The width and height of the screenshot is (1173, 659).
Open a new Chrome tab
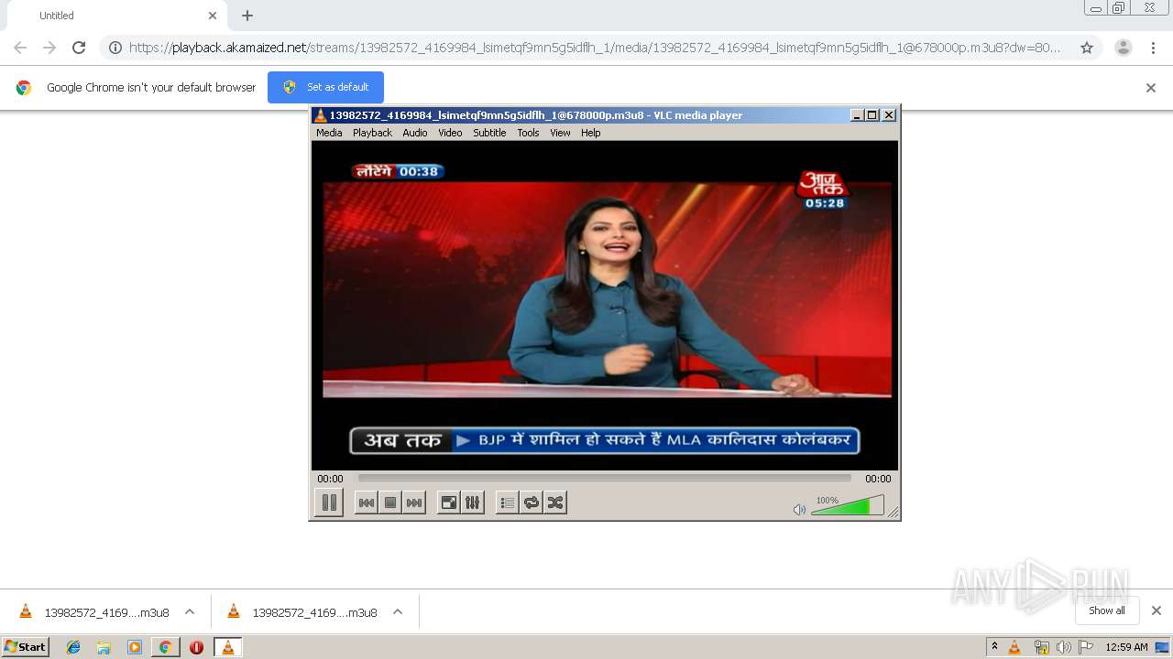[247, 16]
